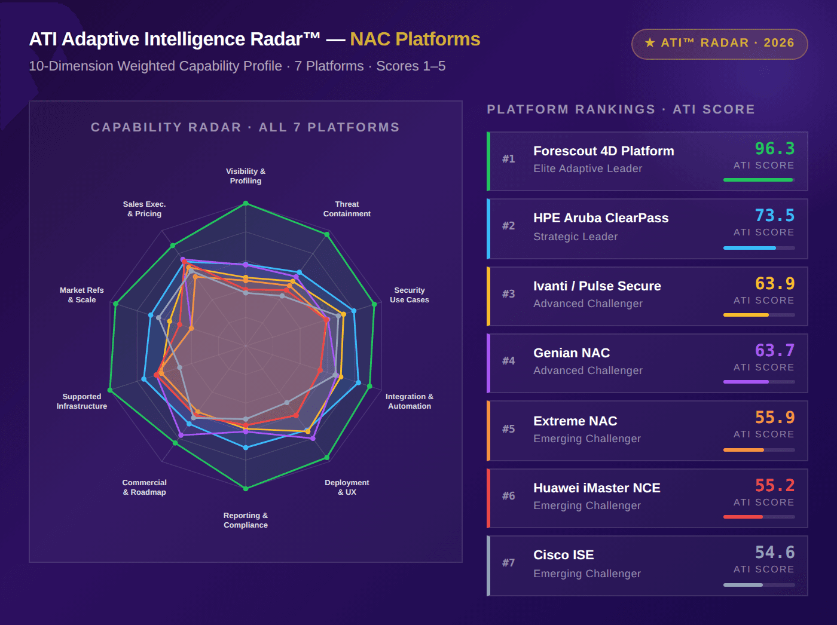Select the 96.3 score value
Viewport: 837px width, 625px height.
[775, 149]
